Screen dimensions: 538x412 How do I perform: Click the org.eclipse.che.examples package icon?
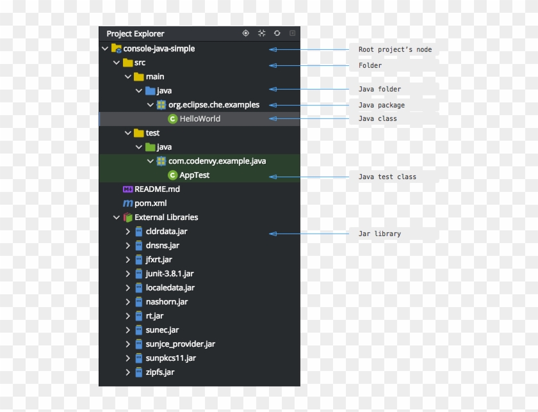pos(161,105)
